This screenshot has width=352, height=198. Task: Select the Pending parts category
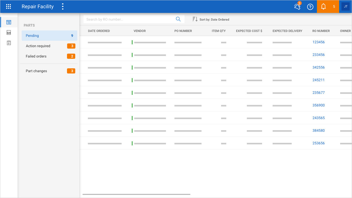pos(49,36)
